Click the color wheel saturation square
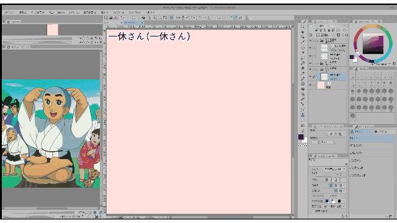 (373, 43)
